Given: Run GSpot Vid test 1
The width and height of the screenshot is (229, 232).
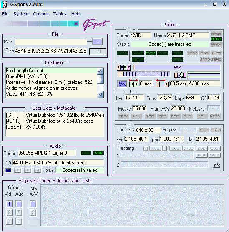Looking at the screenshot, I should (x=9, y=204).
